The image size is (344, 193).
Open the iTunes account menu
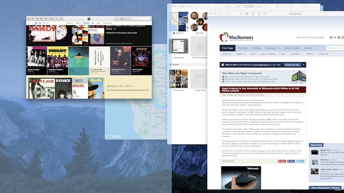coord(123,18)
